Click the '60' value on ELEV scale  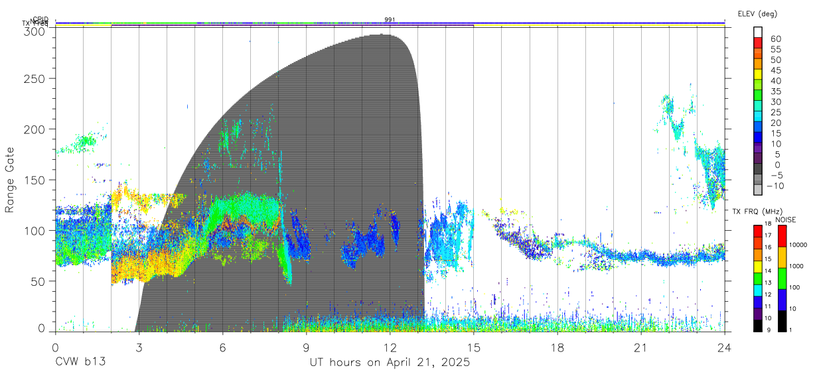[775, 38]
